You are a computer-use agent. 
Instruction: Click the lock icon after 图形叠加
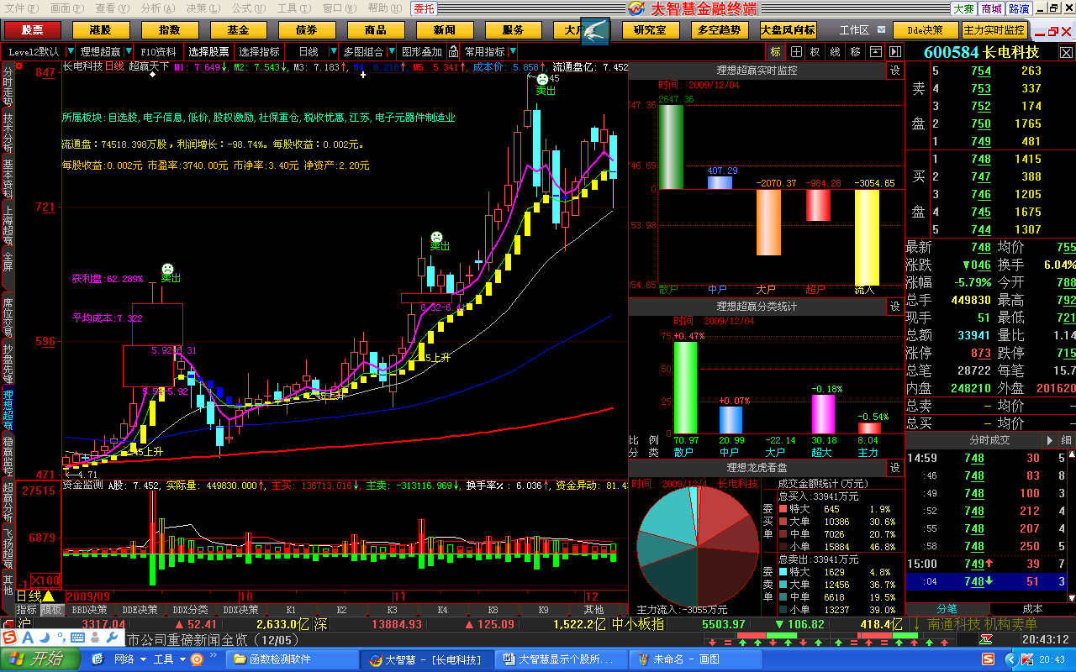[453, 51]
